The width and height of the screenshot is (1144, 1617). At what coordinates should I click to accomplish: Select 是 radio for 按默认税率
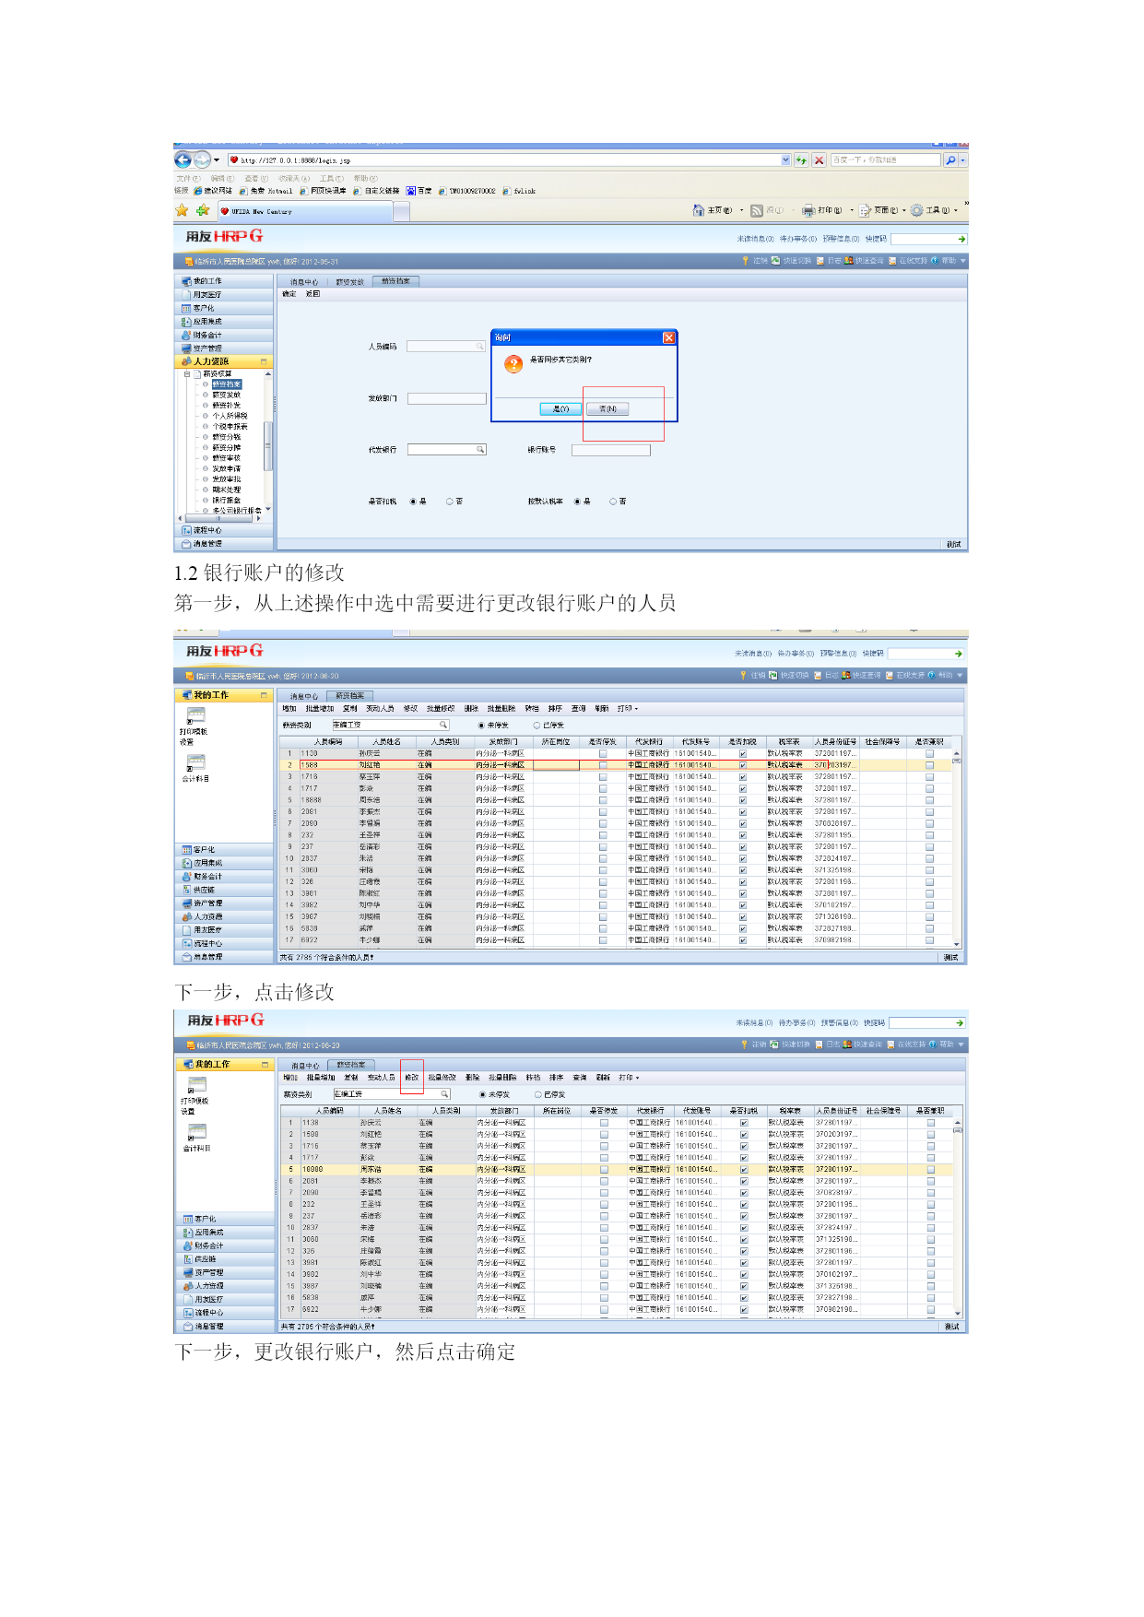(x=577, y=502)
